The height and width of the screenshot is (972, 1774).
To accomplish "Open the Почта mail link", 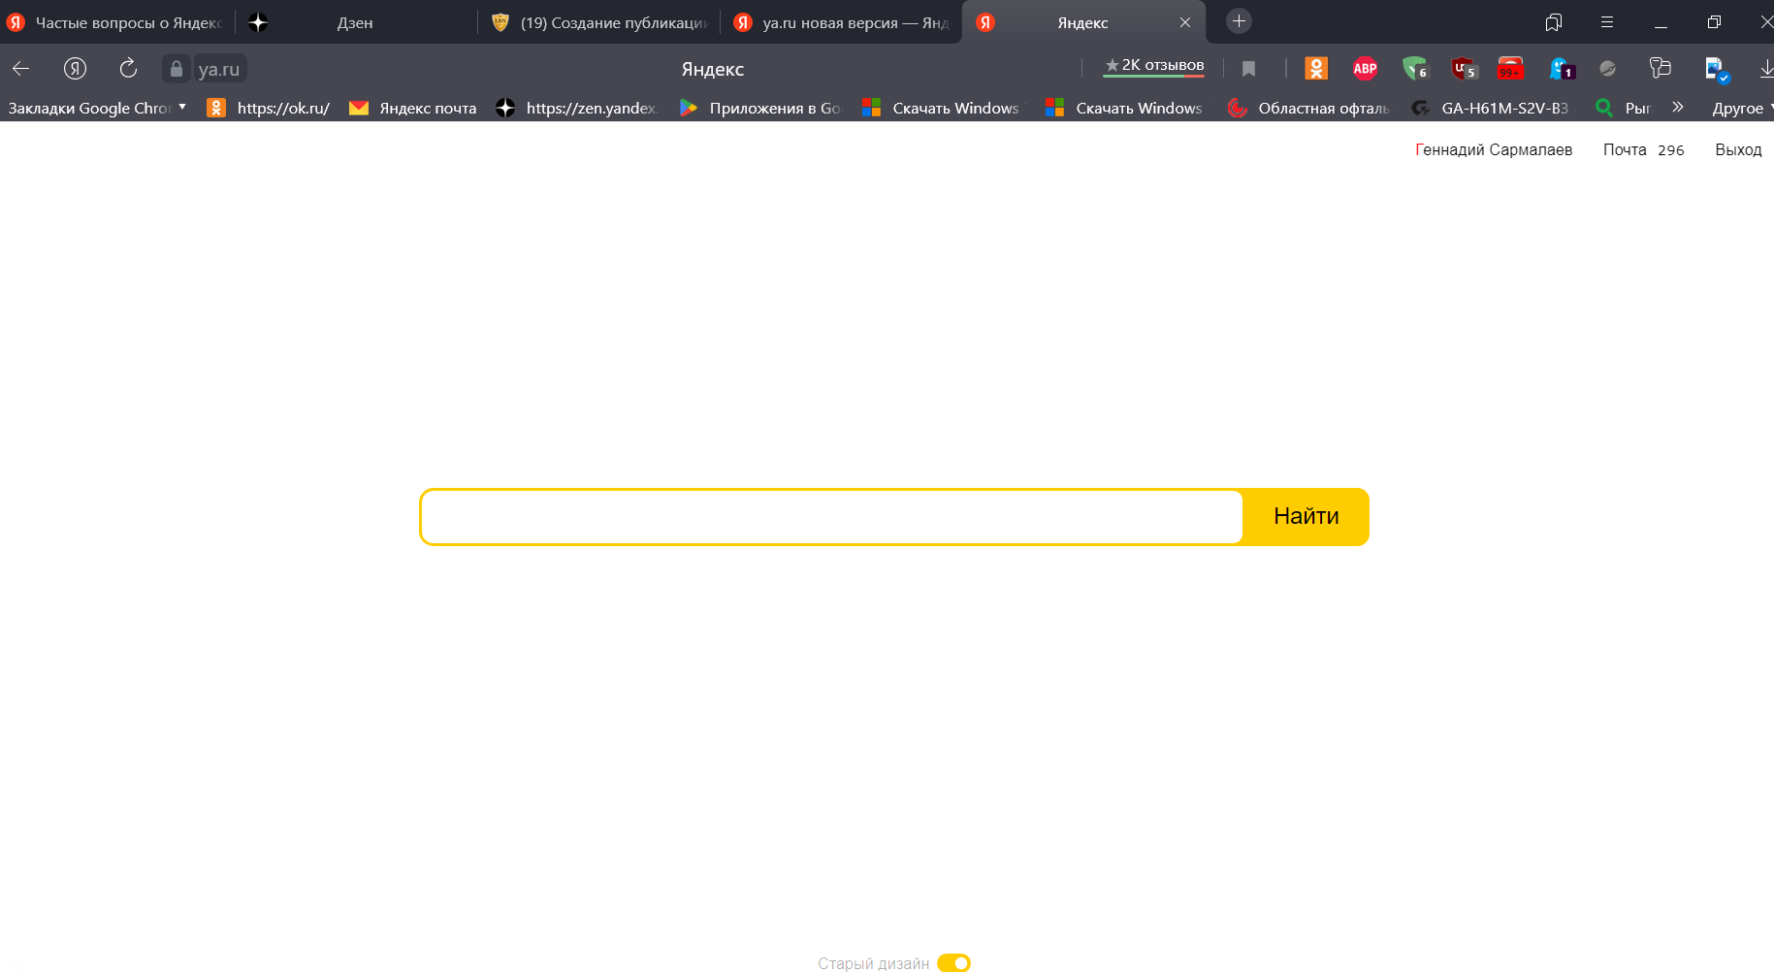I will [1625, 149].
